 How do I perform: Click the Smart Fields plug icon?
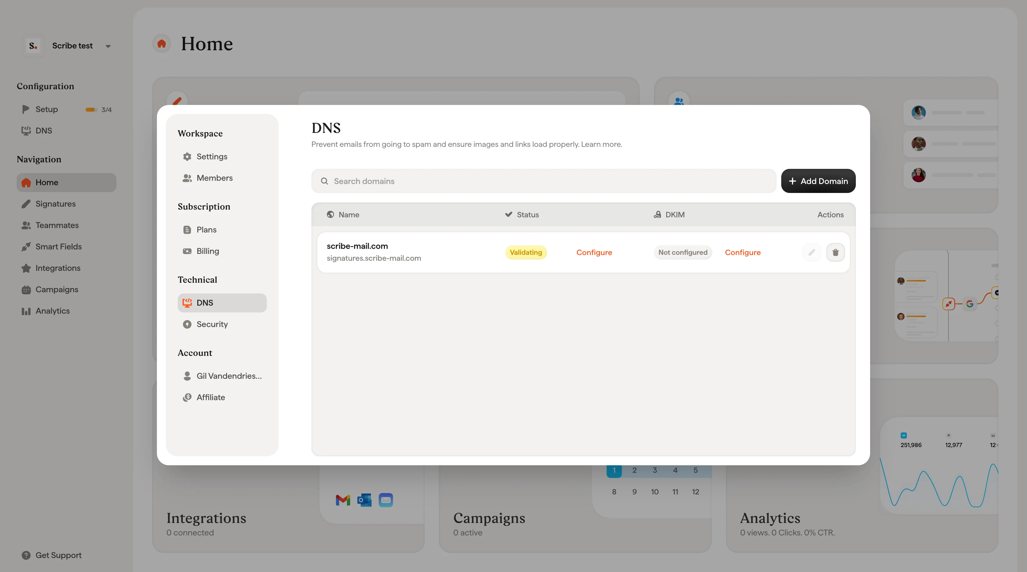[26, 247]
